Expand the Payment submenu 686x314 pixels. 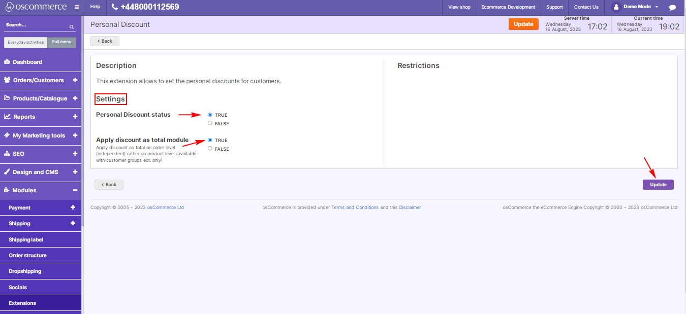click(x=73, y=207)
